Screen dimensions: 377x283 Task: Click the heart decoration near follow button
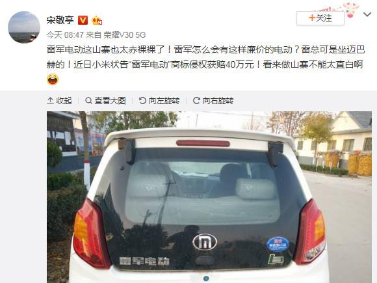click(350, 16)
